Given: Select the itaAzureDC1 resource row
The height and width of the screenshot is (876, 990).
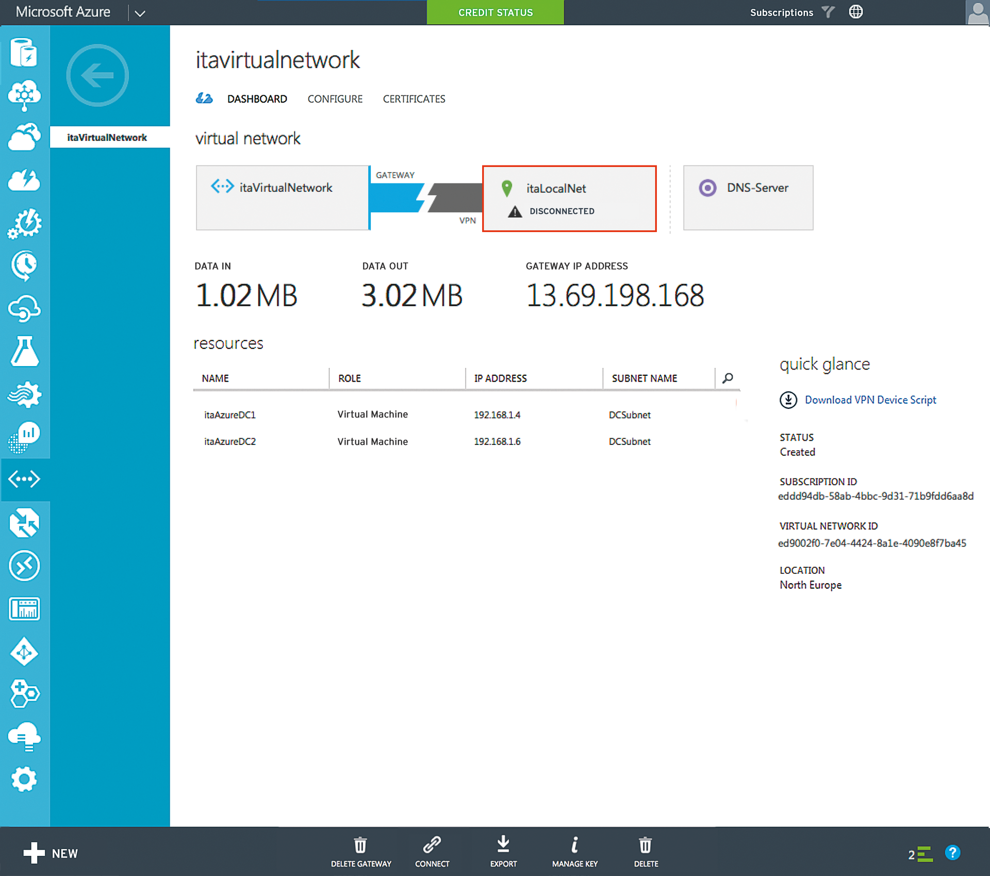Looking at the screenshot, I should [x=230, y=415].
